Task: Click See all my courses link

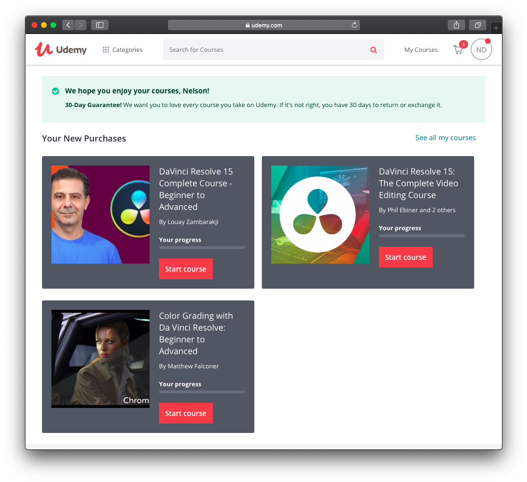Action: 445,138
